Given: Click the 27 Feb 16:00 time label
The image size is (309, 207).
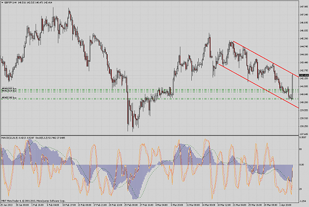Looking at the screenshot, I should point(147,205).
